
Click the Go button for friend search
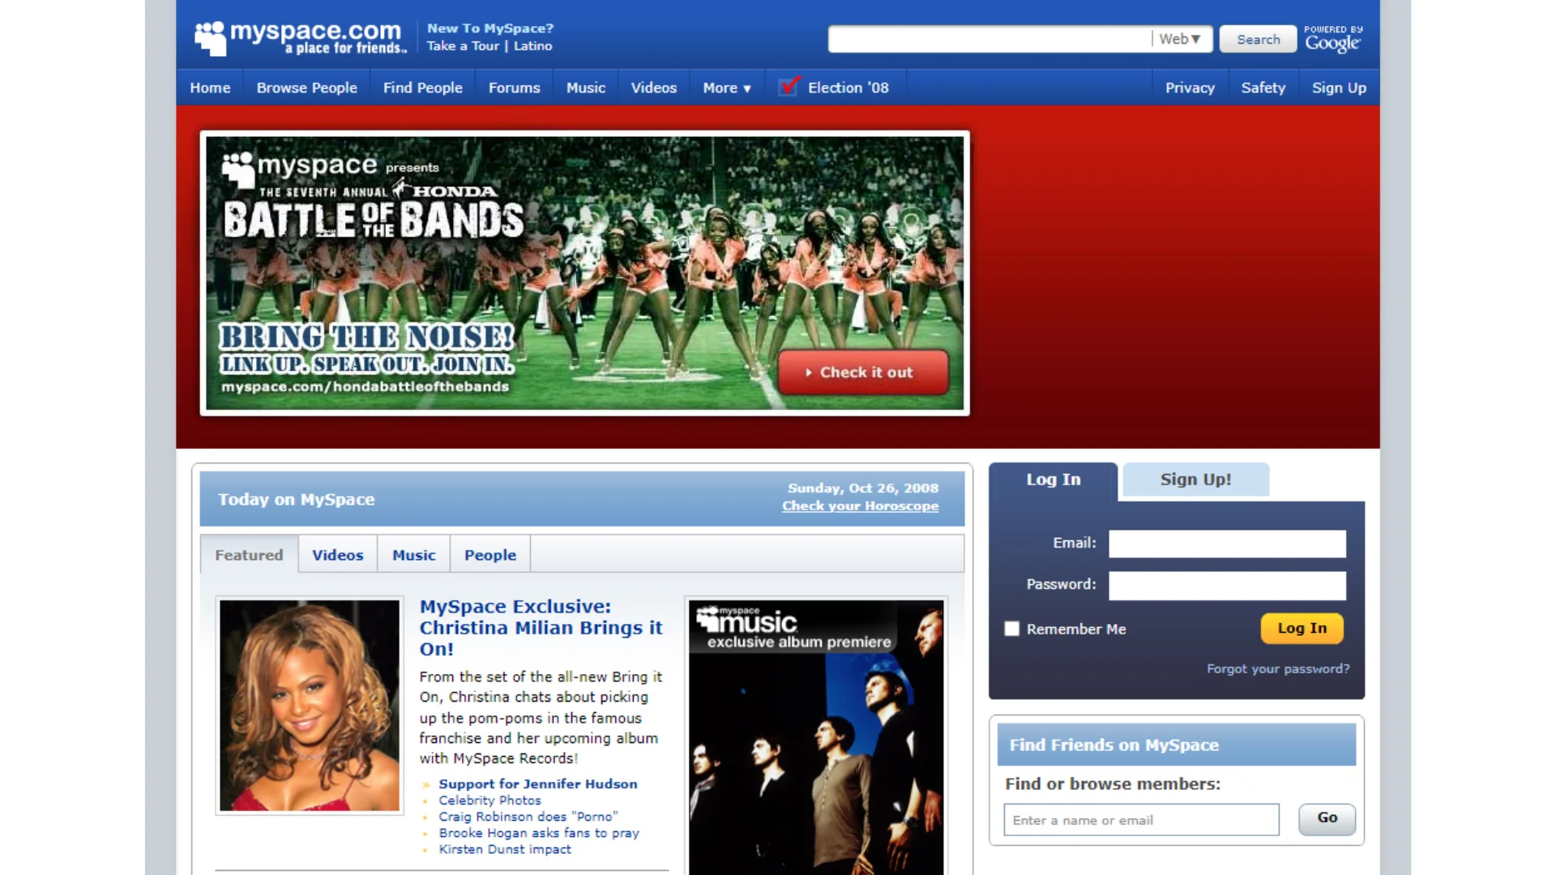(1327, 818)
